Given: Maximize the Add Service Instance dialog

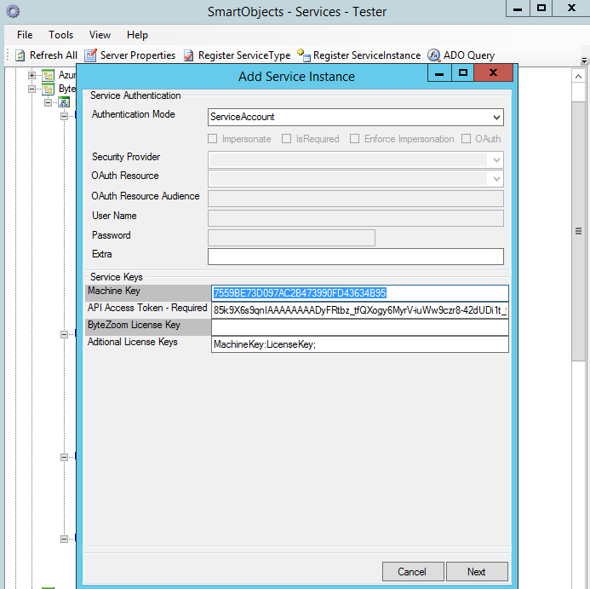Looking at the screenshot, I should pyautogui.click(x=463, y=72).
